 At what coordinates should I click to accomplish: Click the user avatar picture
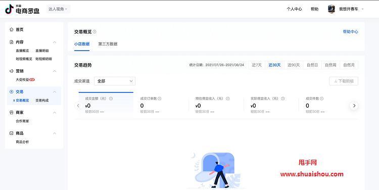[x=331, y=9]
